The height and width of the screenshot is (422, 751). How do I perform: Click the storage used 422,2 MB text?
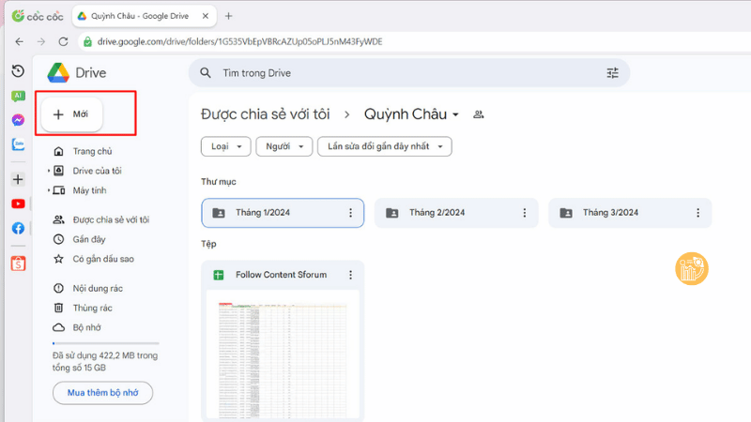point(105,362)
